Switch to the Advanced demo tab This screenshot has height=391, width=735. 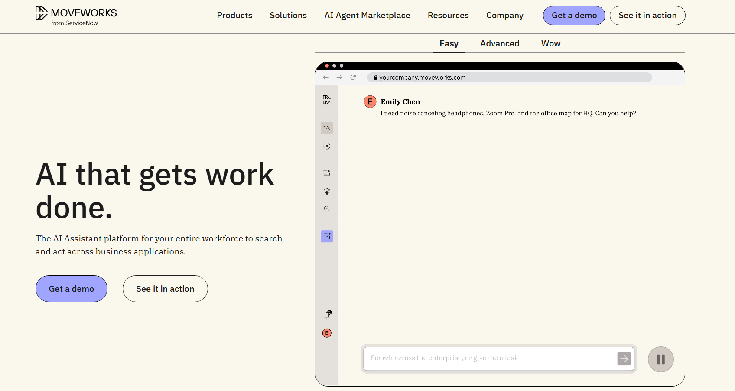(500, 44)
